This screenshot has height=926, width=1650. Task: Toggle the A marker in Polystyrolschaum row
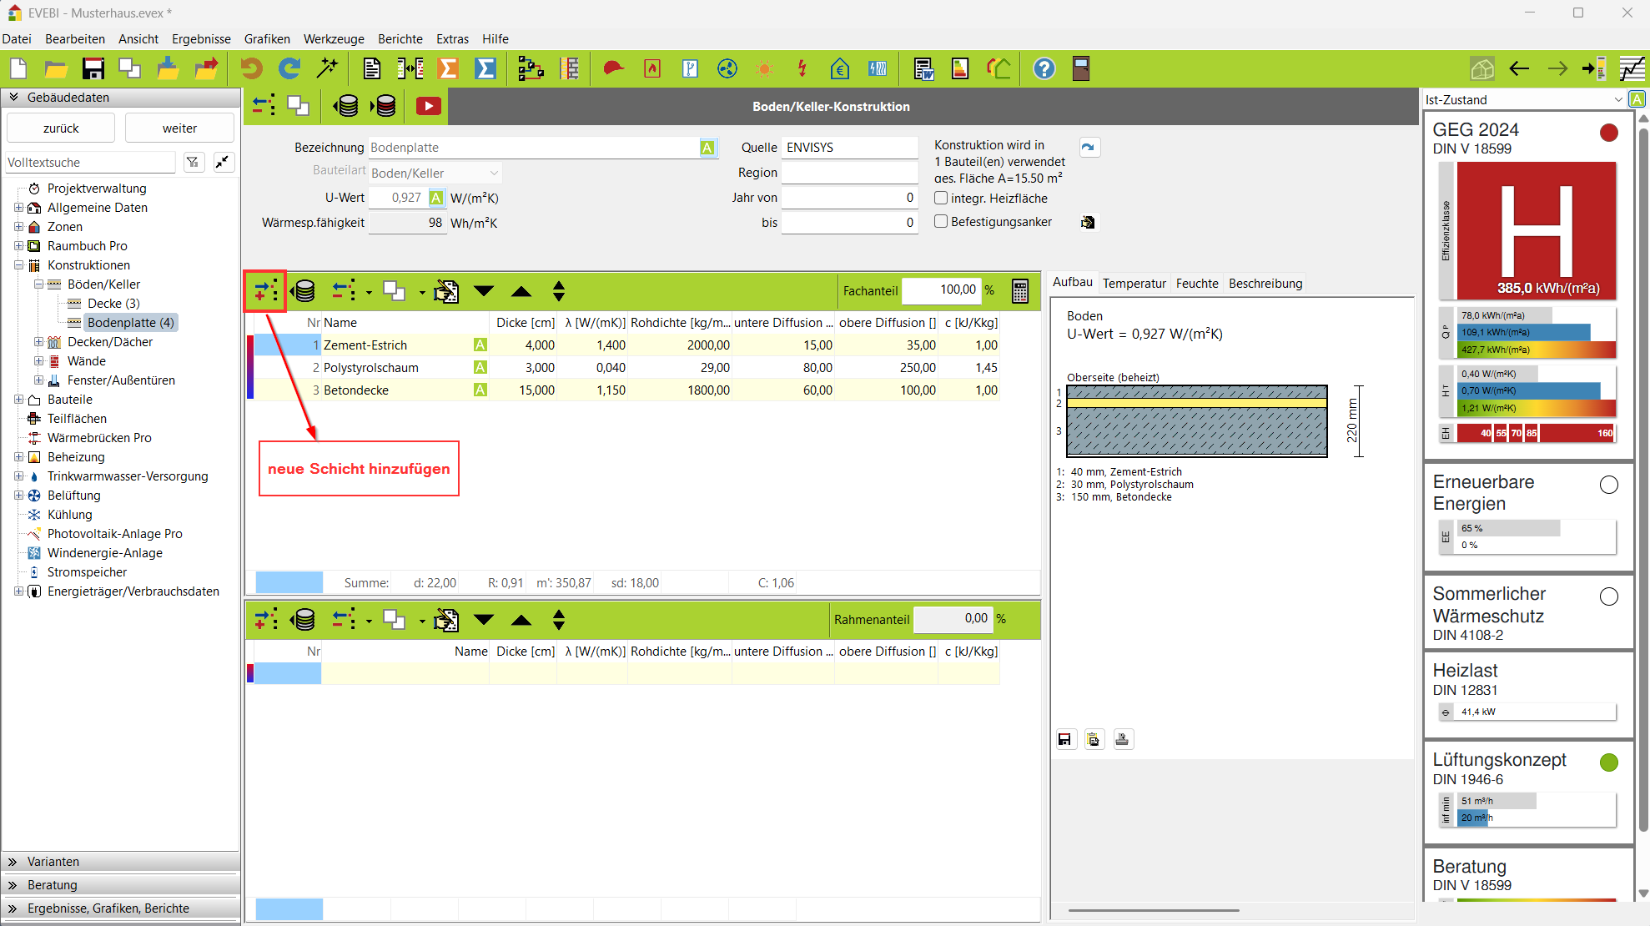click(x=480, y=368)
